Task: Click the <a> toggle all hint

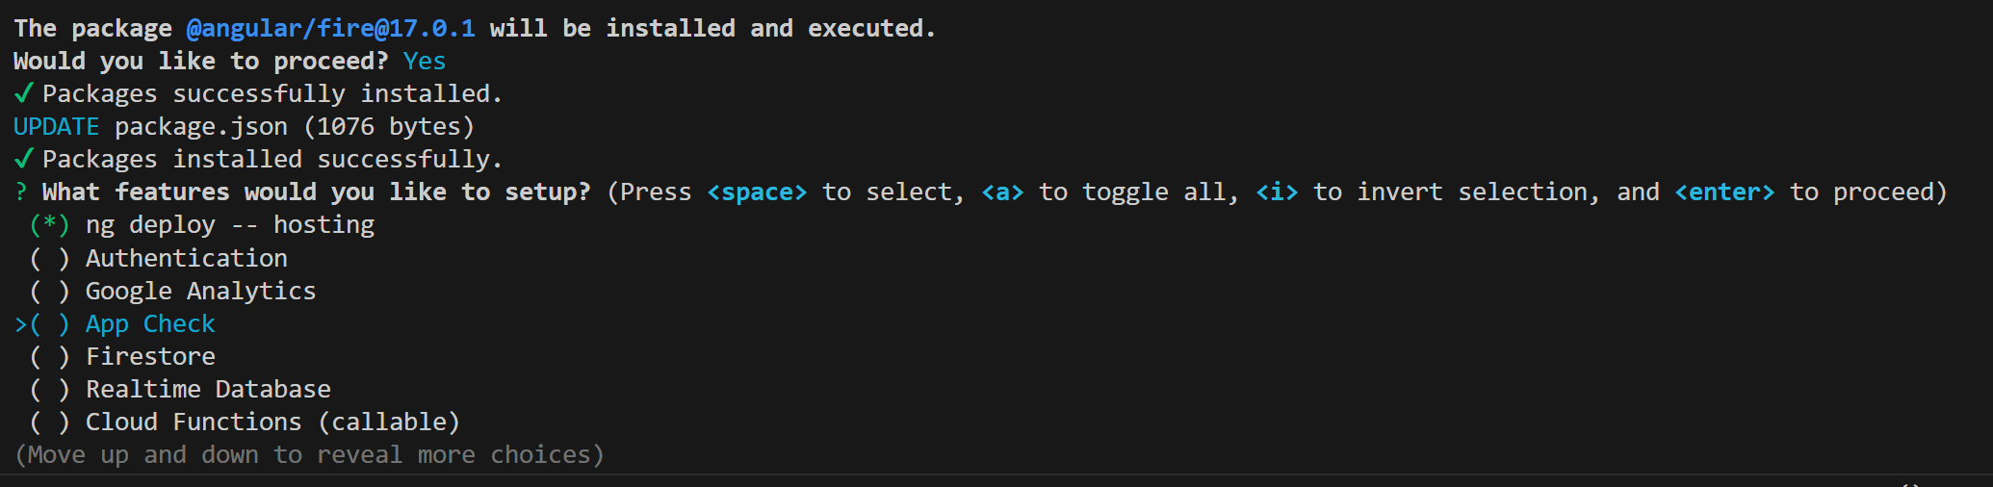Action: pyautogui.click(x=1002, y=192)
